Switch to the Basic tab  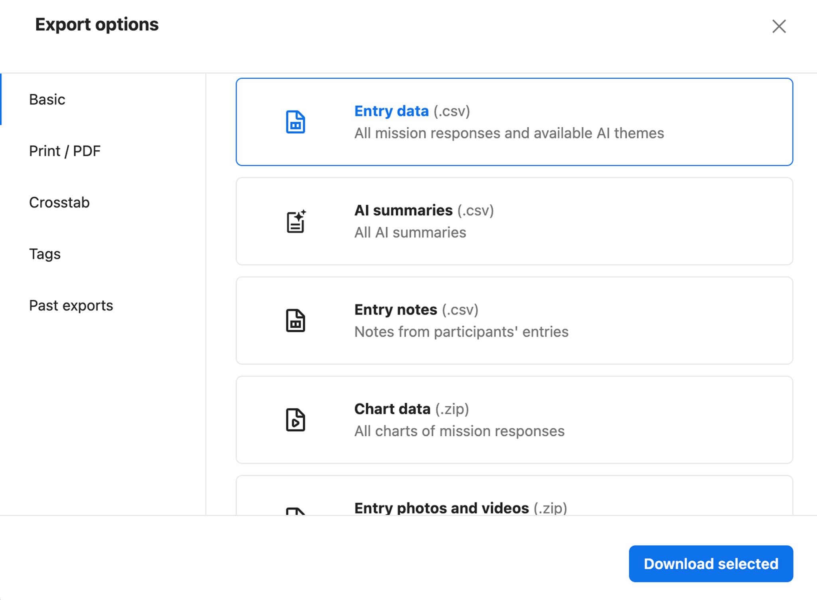click(47, 99)
